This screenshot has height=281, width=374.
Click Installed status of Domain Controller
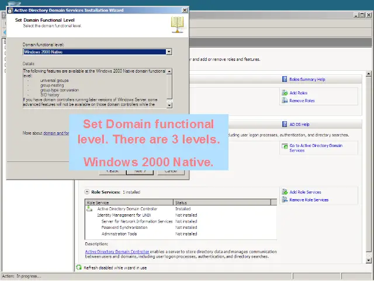pos(183,209)
